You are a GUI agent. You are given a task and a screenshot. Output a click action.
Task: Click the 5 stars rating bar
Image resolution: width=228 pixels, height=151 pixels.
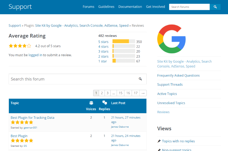click(x=124, y=41)
